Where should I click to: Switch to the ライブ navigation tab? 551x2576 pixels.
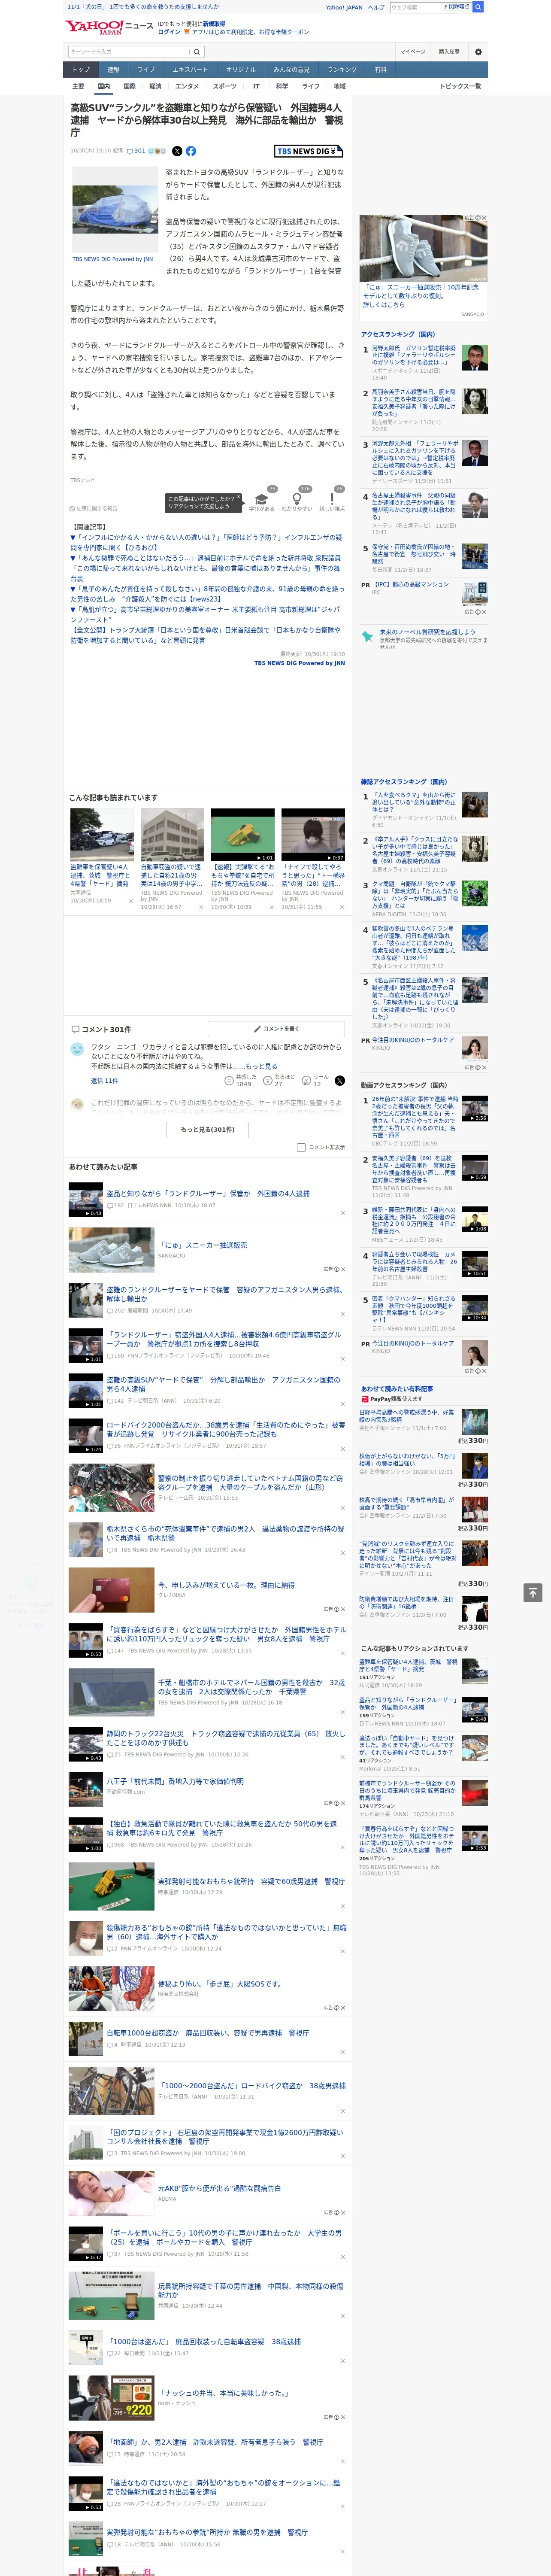point(146,69)
